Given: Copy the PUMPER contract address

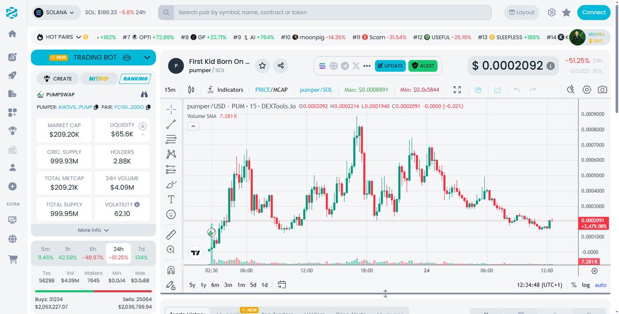Looking at the screenshot, I should pyautogui.click(x=96, y=107).
